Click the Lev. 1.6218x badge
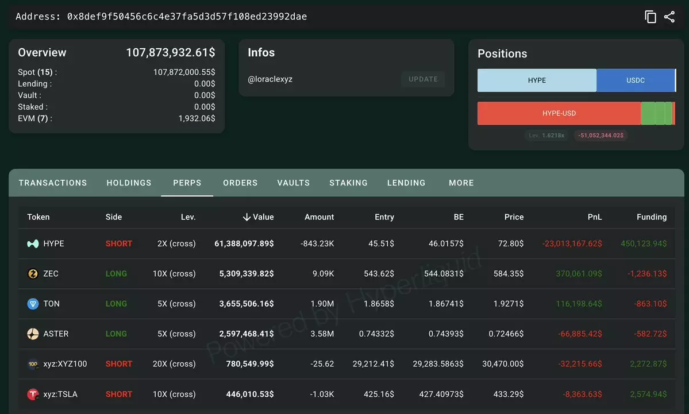 pyautogui.click(x=546, y=135)
